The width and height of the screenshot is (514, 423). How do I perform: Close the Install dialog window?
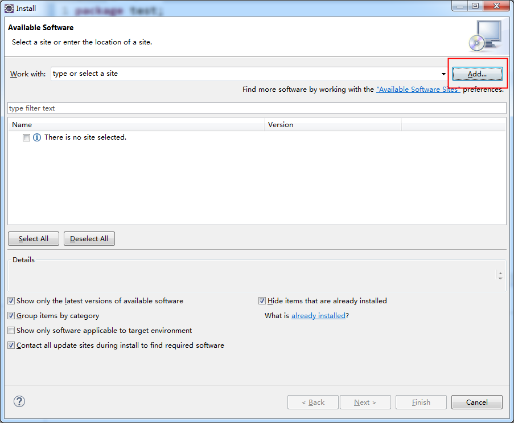point(496,6)
